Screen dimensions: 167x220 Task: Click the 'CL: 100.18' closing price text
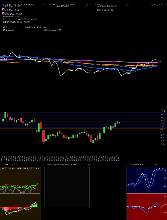[x=62, y=6]
